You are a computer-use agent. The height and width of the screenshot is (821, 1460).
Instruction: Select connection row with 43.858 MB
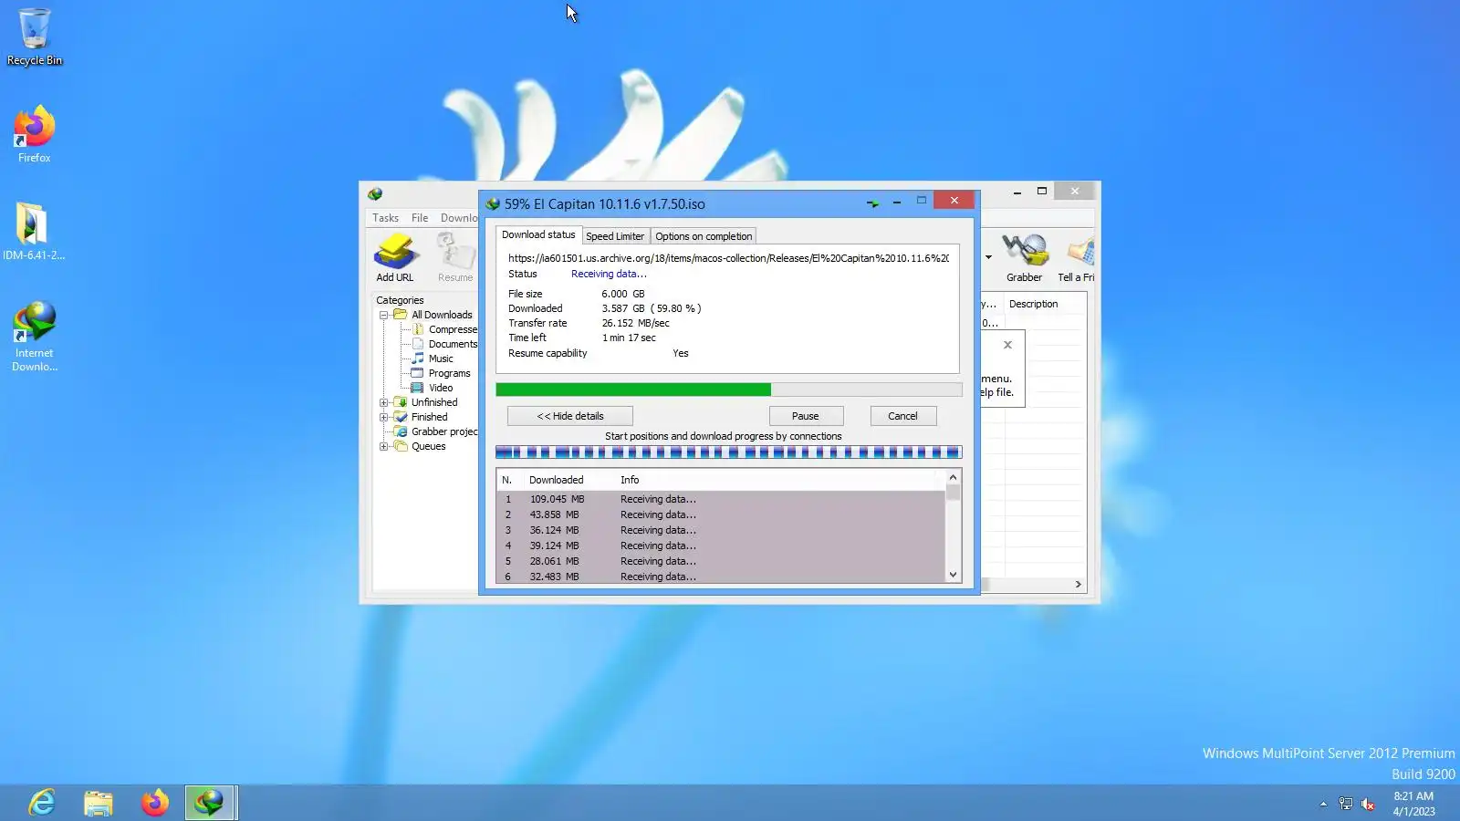pos(721,514)
